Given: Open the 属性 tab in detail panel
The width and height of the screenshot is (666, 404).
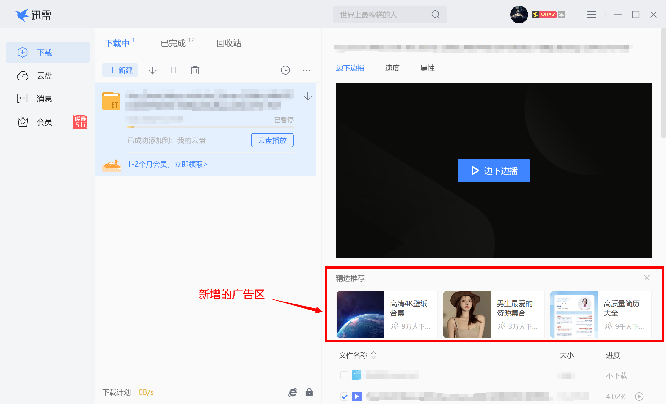Looking at the screenshot, I should point(427,68).
